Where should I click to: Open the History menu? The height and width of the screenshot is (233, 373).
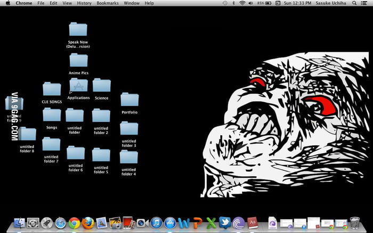click(84, 3)
